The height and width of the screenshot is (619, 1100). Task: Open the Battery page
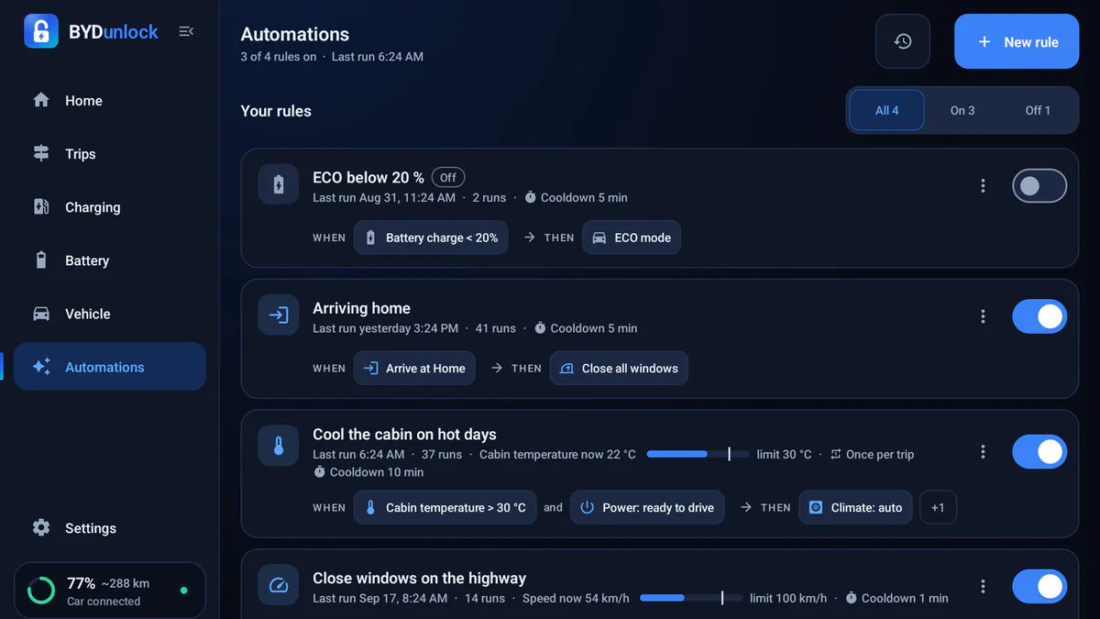click(110, 260)
